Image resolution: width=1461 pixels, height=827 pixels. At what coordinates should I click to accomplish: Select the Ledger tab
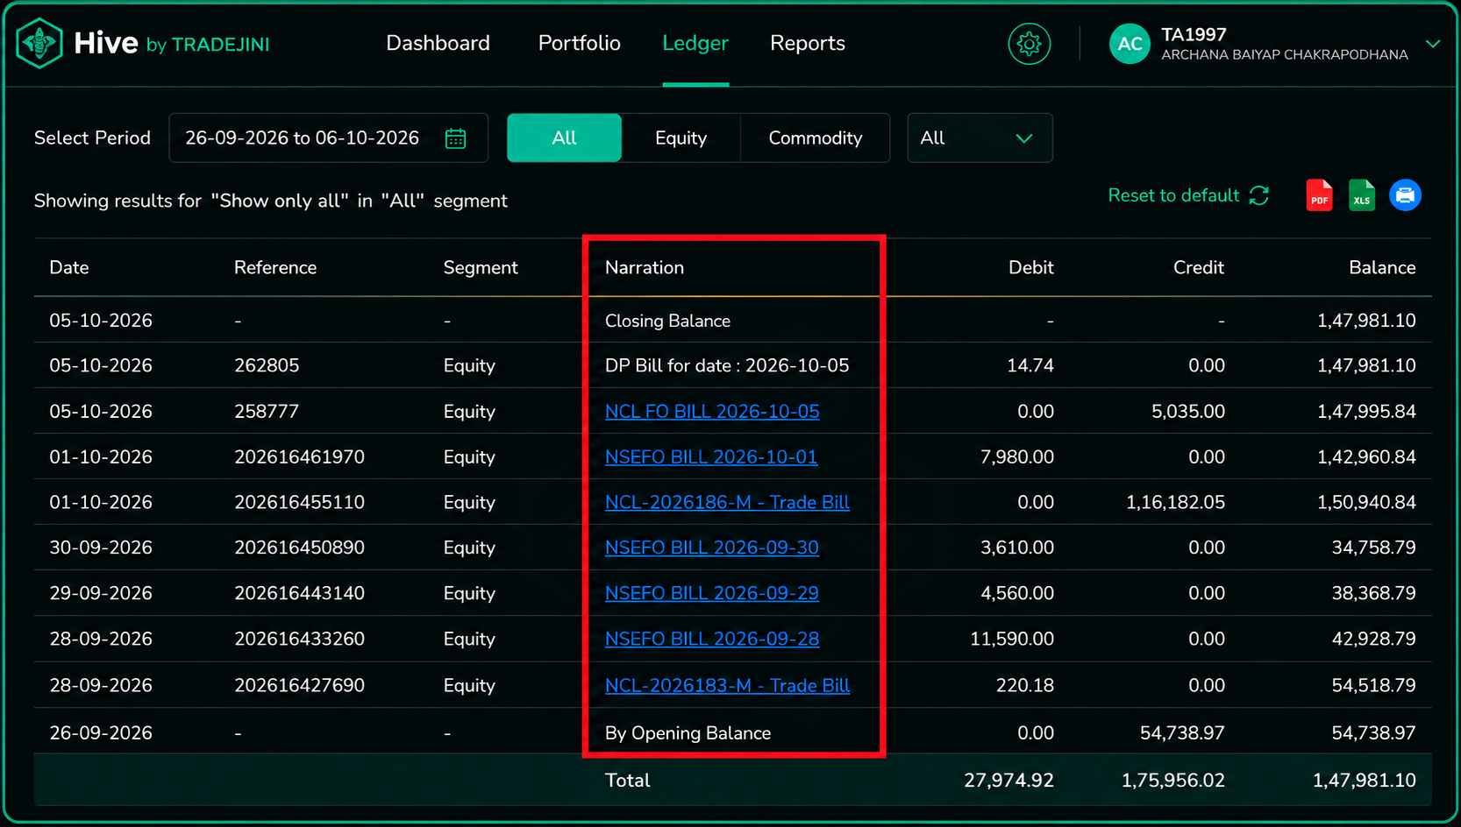point(695,43)
